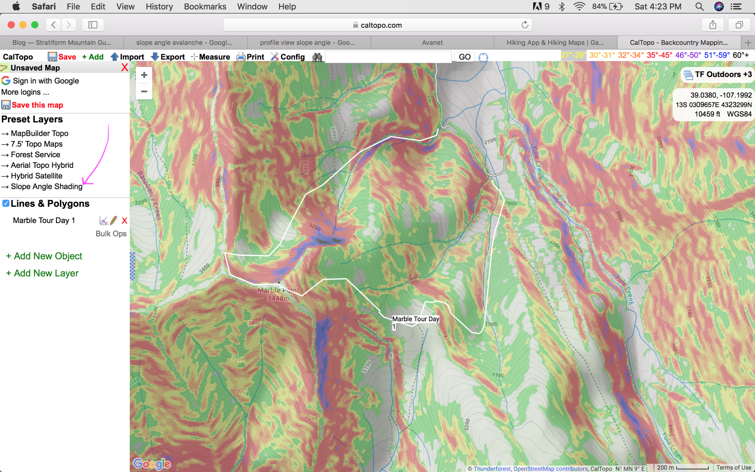Reload the page with the refresh icon
The image size is (755, 472).
[x=525, y=25]
